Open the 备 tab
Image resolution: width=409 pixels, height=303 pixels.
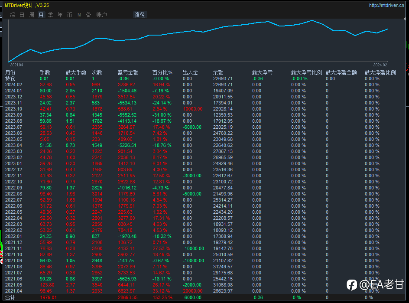pyautogui.click(x=88, y=15)
